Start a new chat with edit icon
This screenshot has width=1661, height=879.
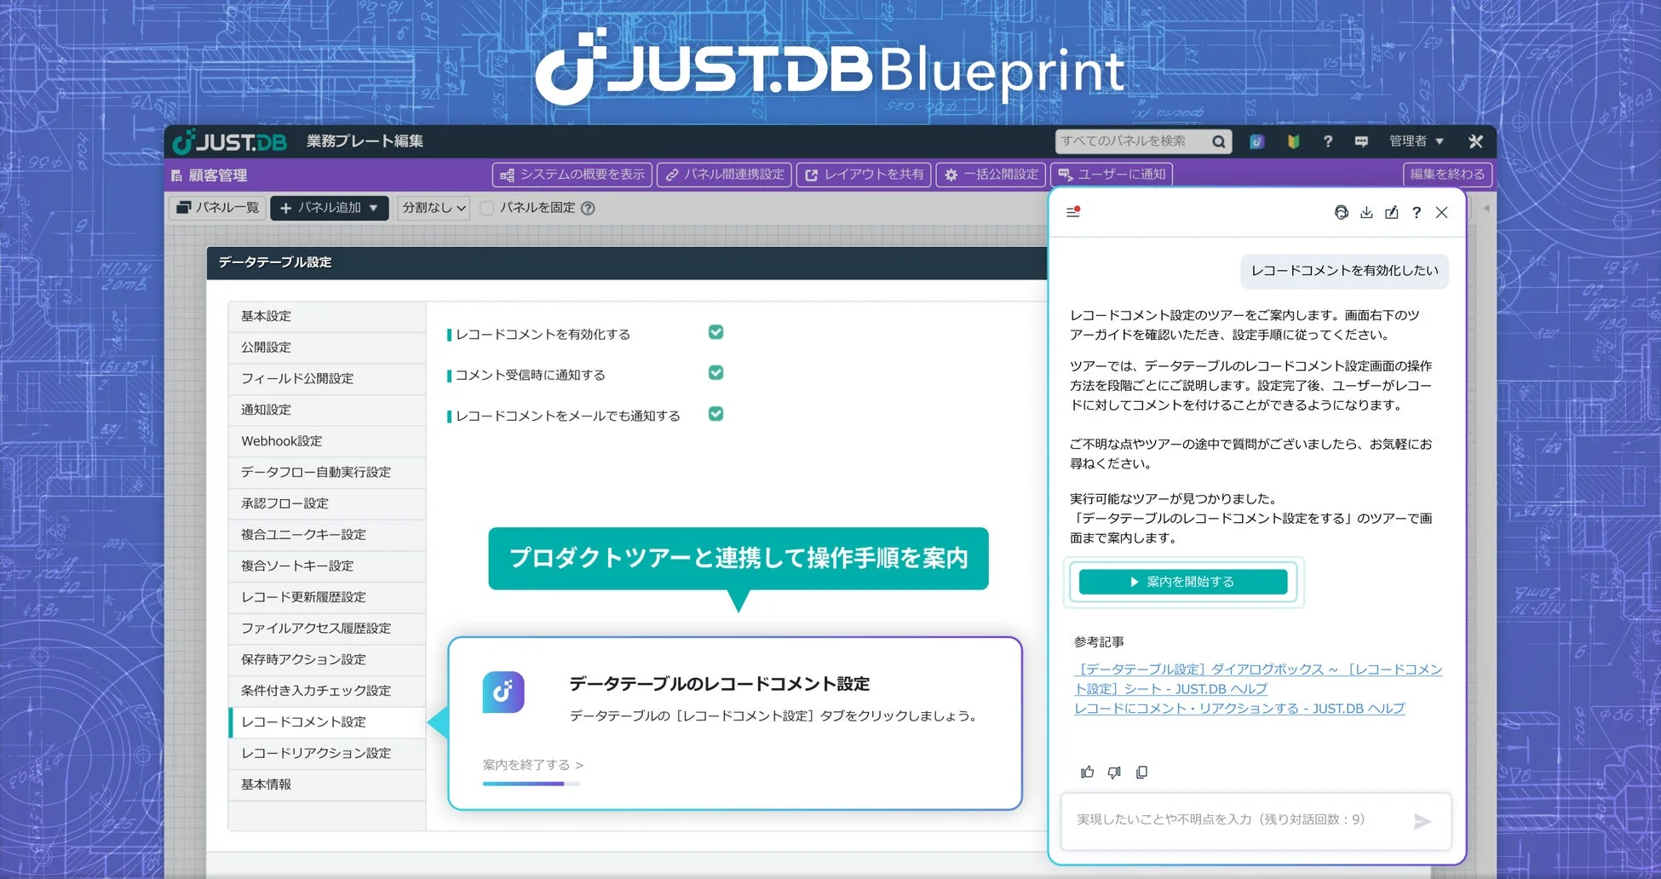[x=1392, y=212]
